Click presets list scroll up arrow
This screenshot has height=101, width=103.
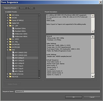coord(39,15)
